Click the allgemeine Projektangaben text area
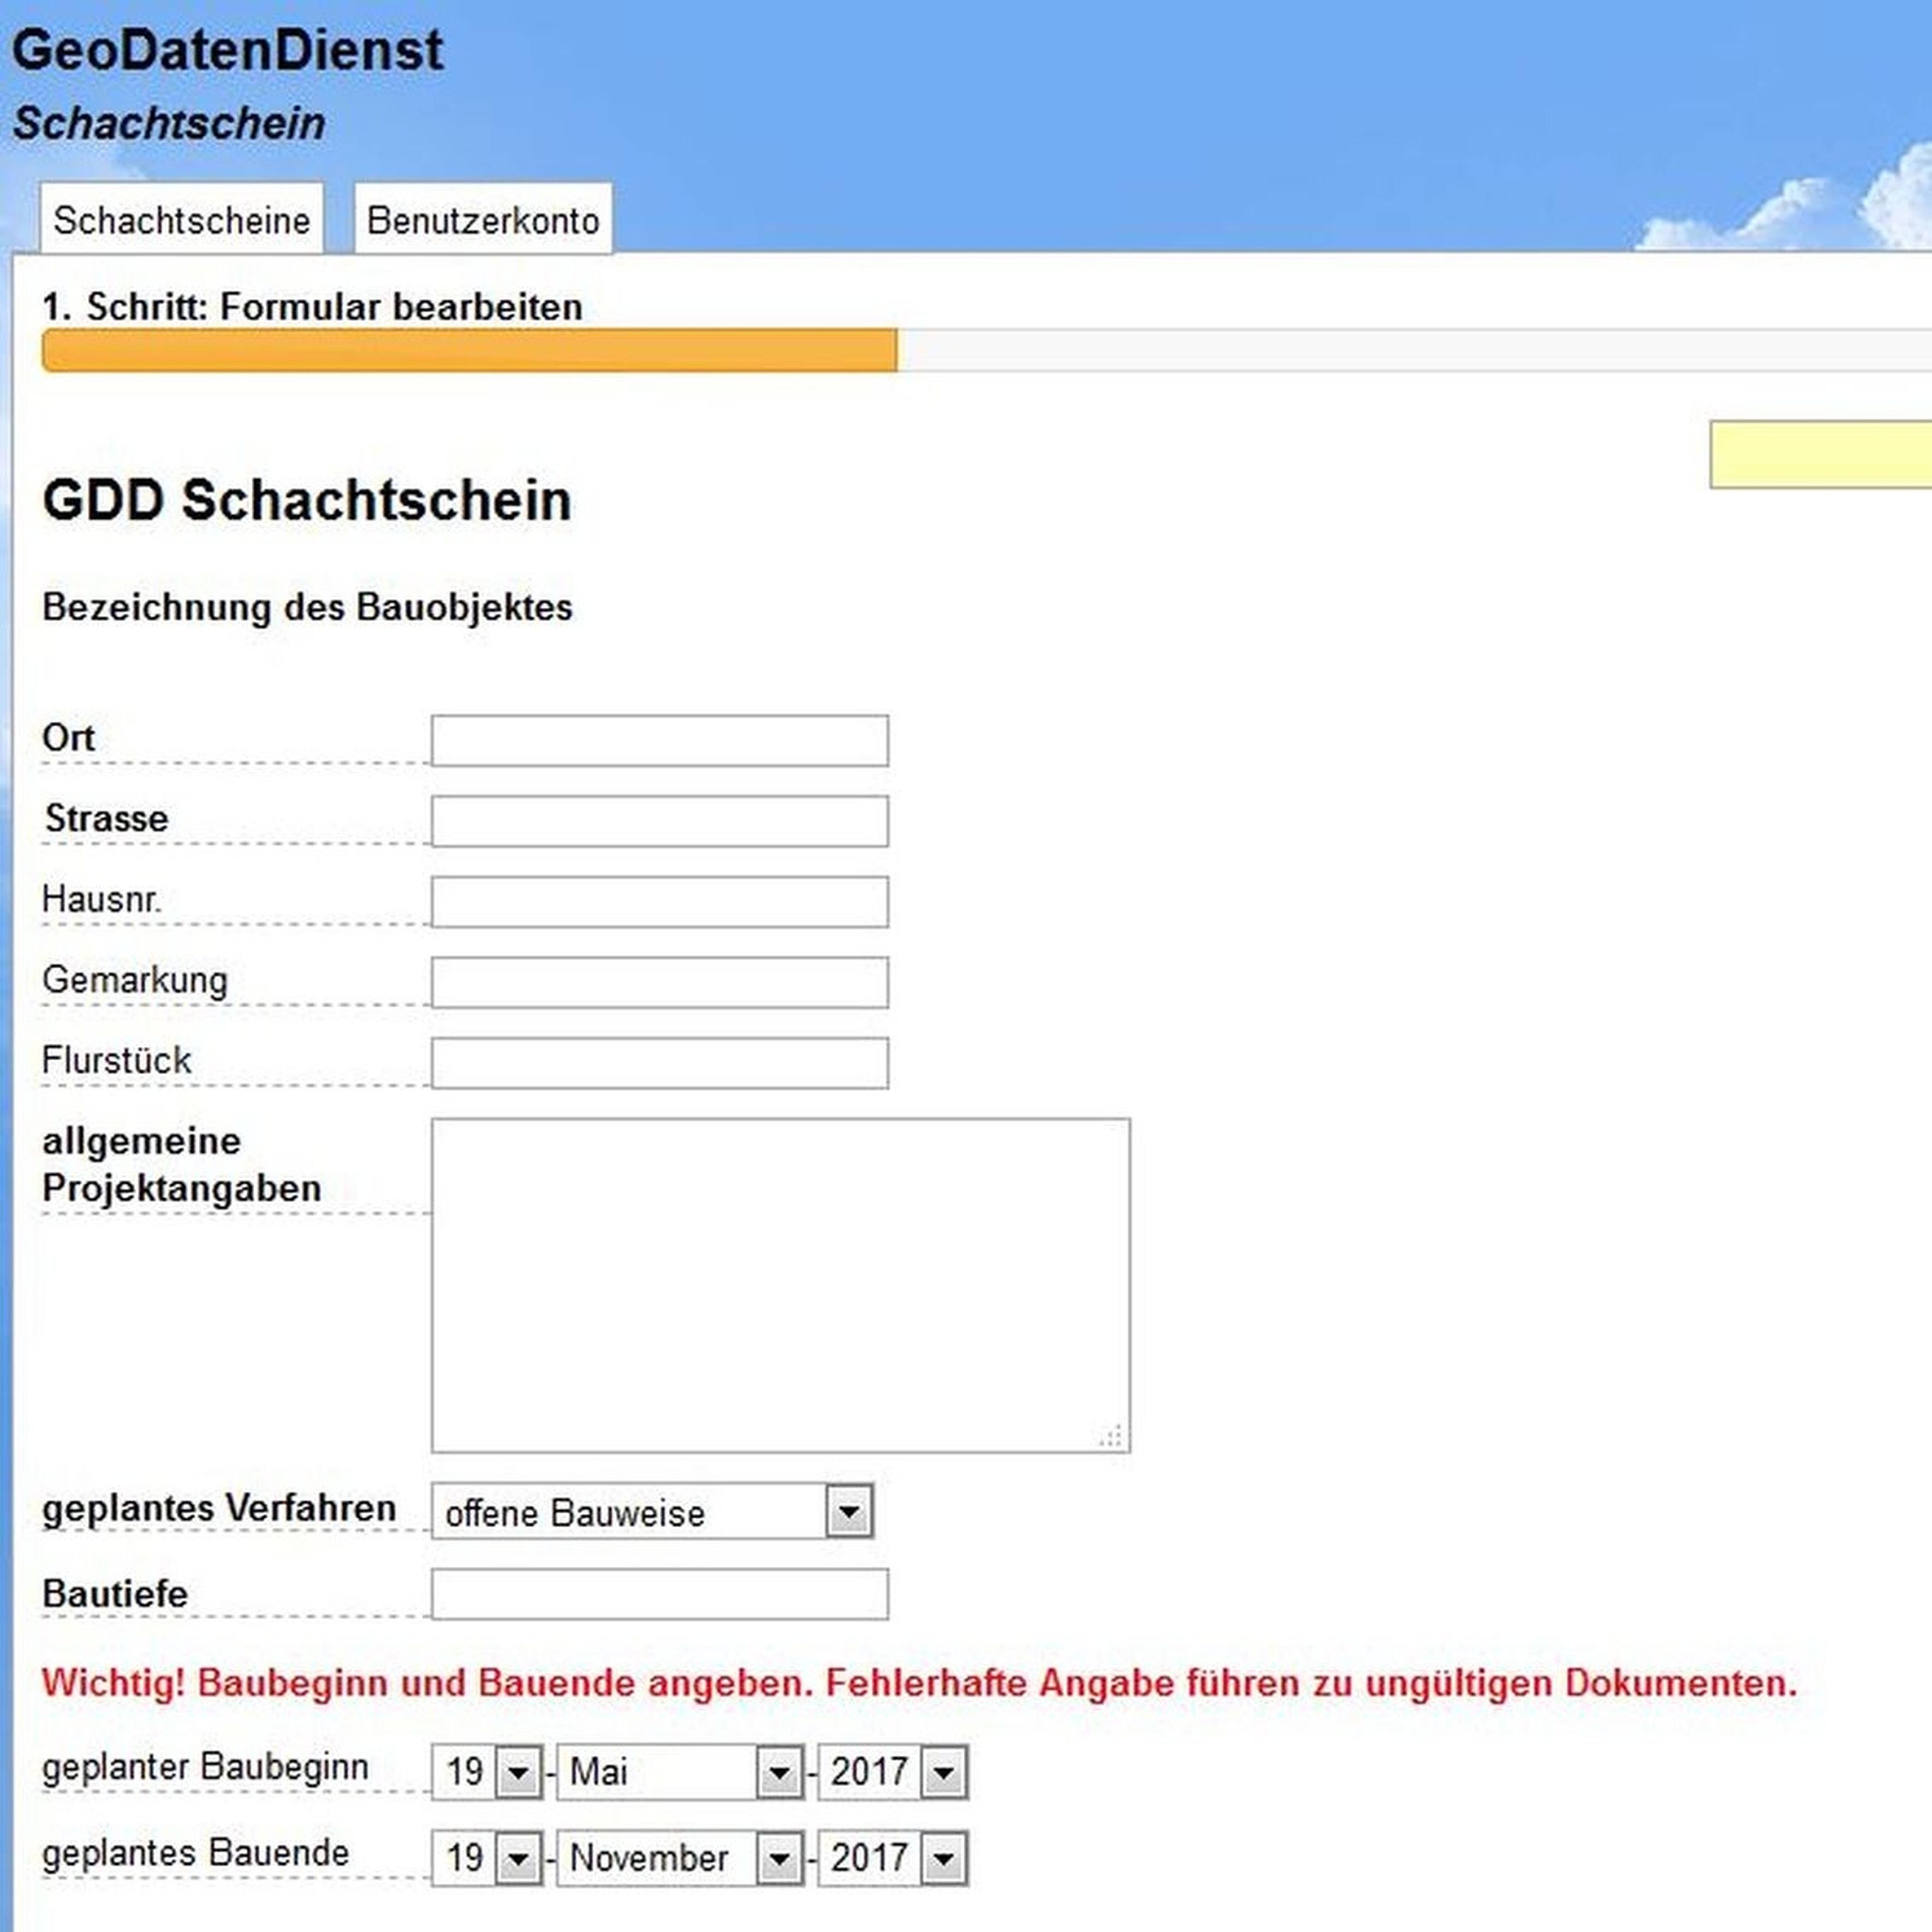The width and height of the screenshot is (1932, 1932). coord(780,1285)
